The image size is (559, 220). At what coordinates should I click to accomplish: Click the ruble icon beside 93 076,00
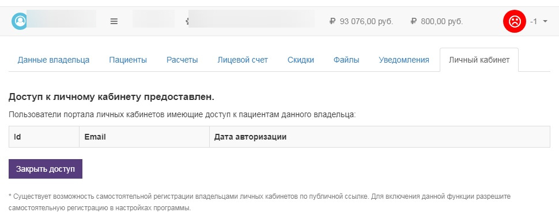pos(333,21)
